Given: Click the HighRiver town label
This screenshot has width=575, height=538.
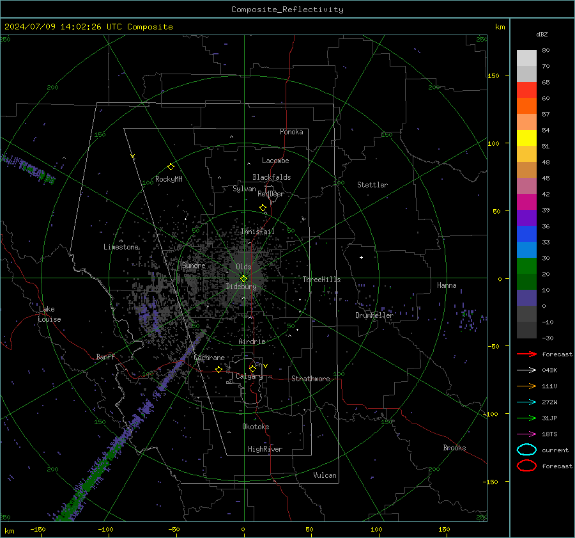Looking at the screenshot, I should click(265, 450).
